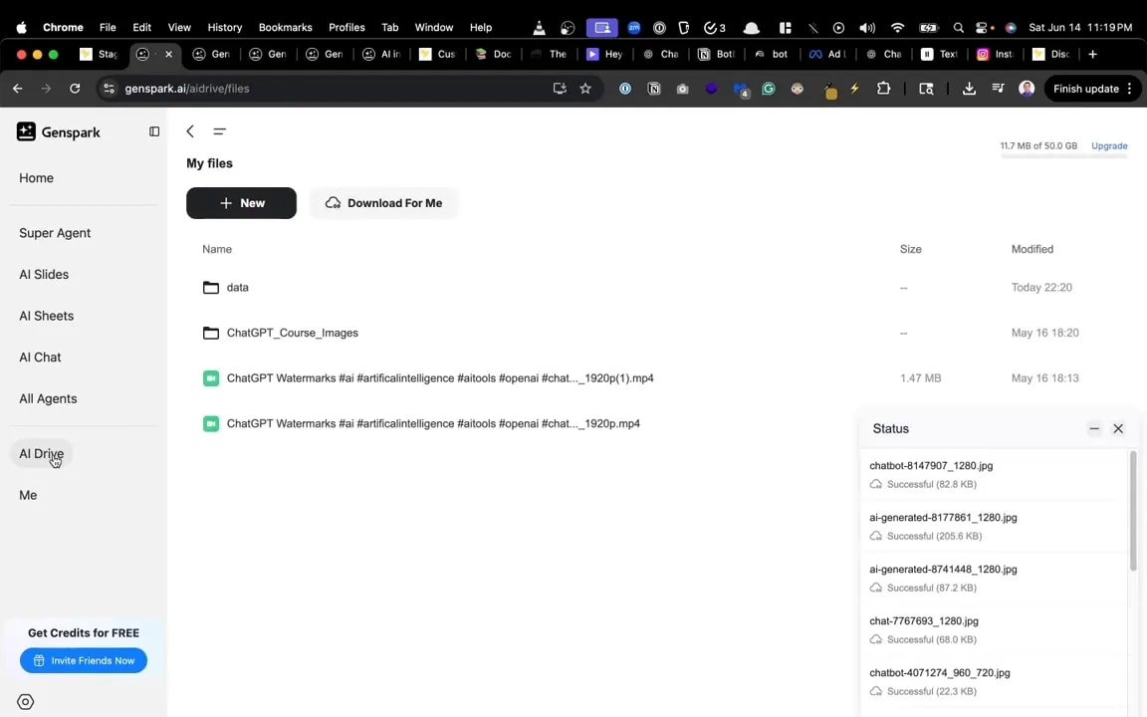Open the Chrome History menu

coord(224,27)
